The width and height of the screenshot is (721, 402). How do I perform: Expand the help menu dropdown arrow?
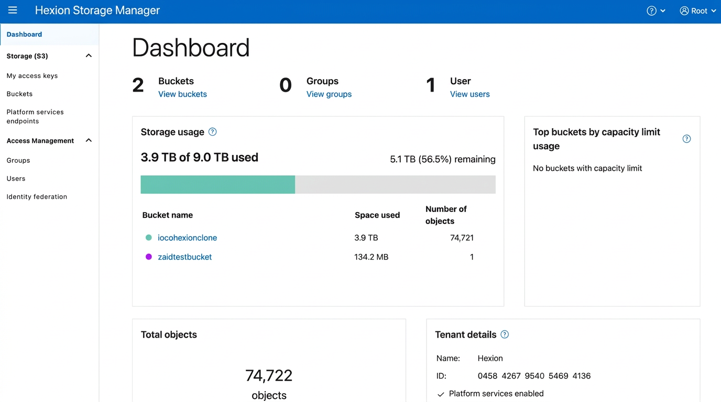pos(663,11)
